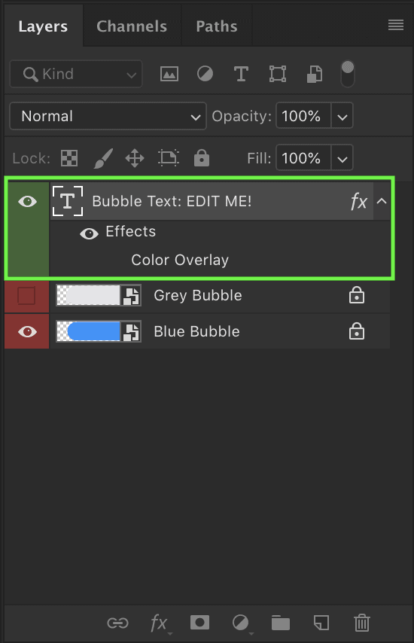Filter layers by pixel layer icon
Image resolution: width=414 pixels, height=643 pixels.
click(x=169, y=75)
